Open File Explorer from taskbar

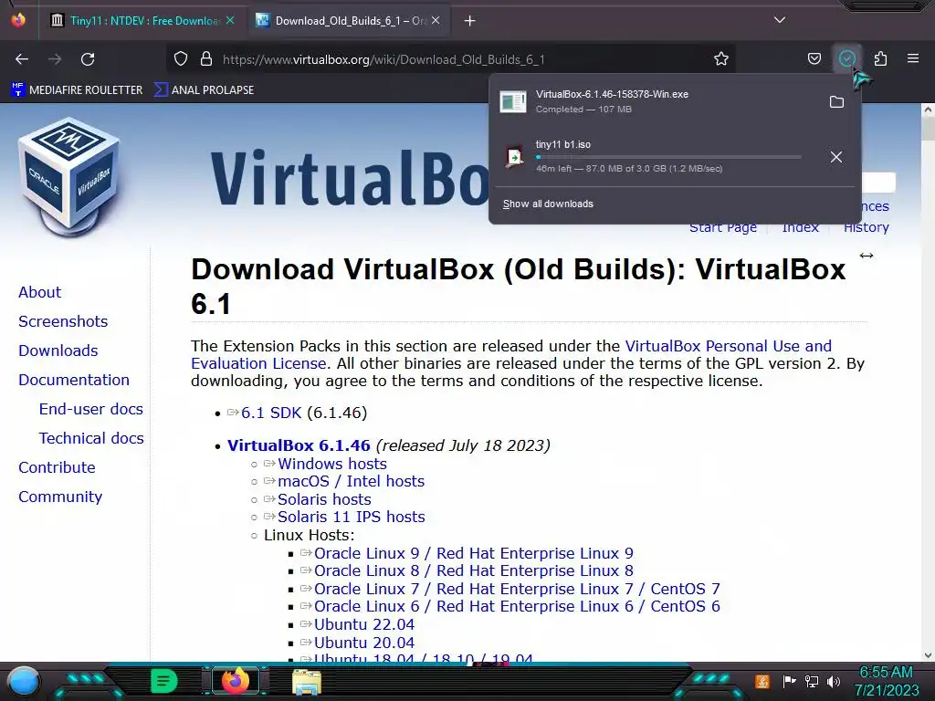[307, 682]
